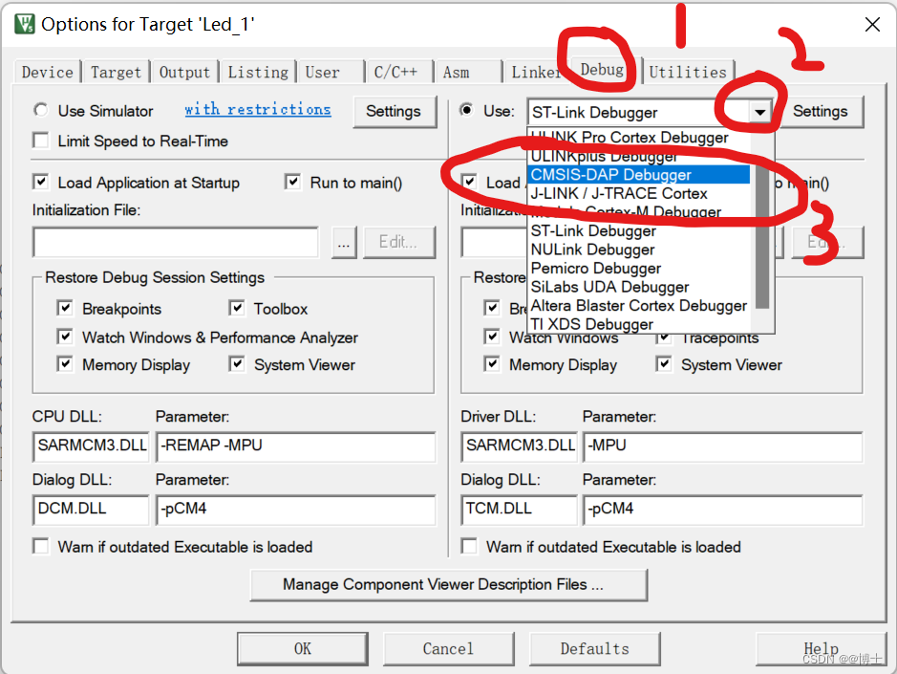The height and width of the screenshot is (674, 897).
Task: Click the simulator Initialization File field
Action: (x=176, y=242)
